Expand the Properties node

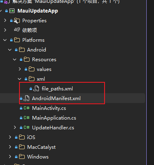click(x=5, y=21)
